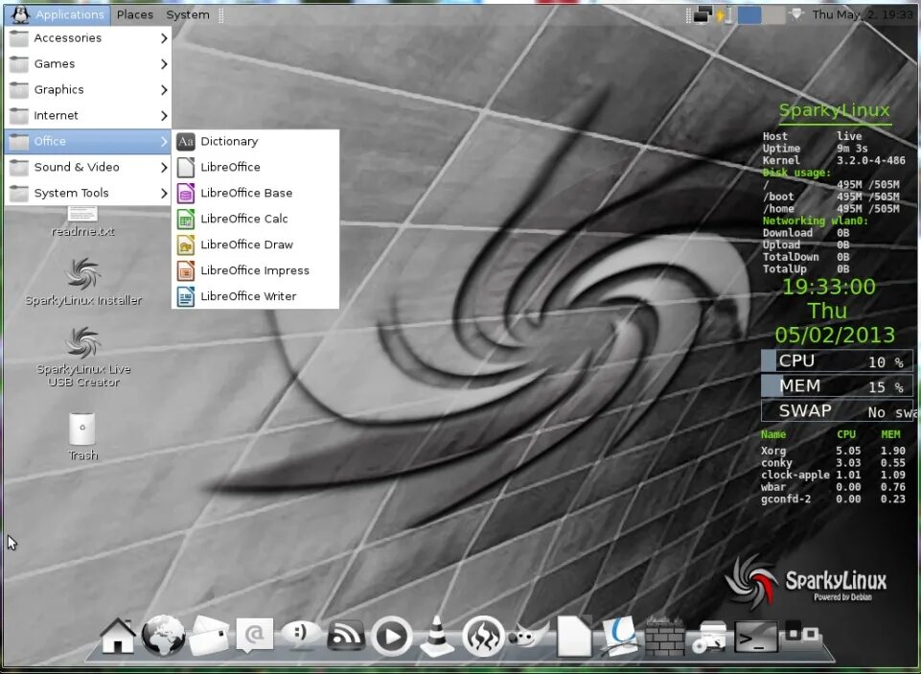
Task: Click the Dictionary entry in Office submenu
Action: pos(256,141)
